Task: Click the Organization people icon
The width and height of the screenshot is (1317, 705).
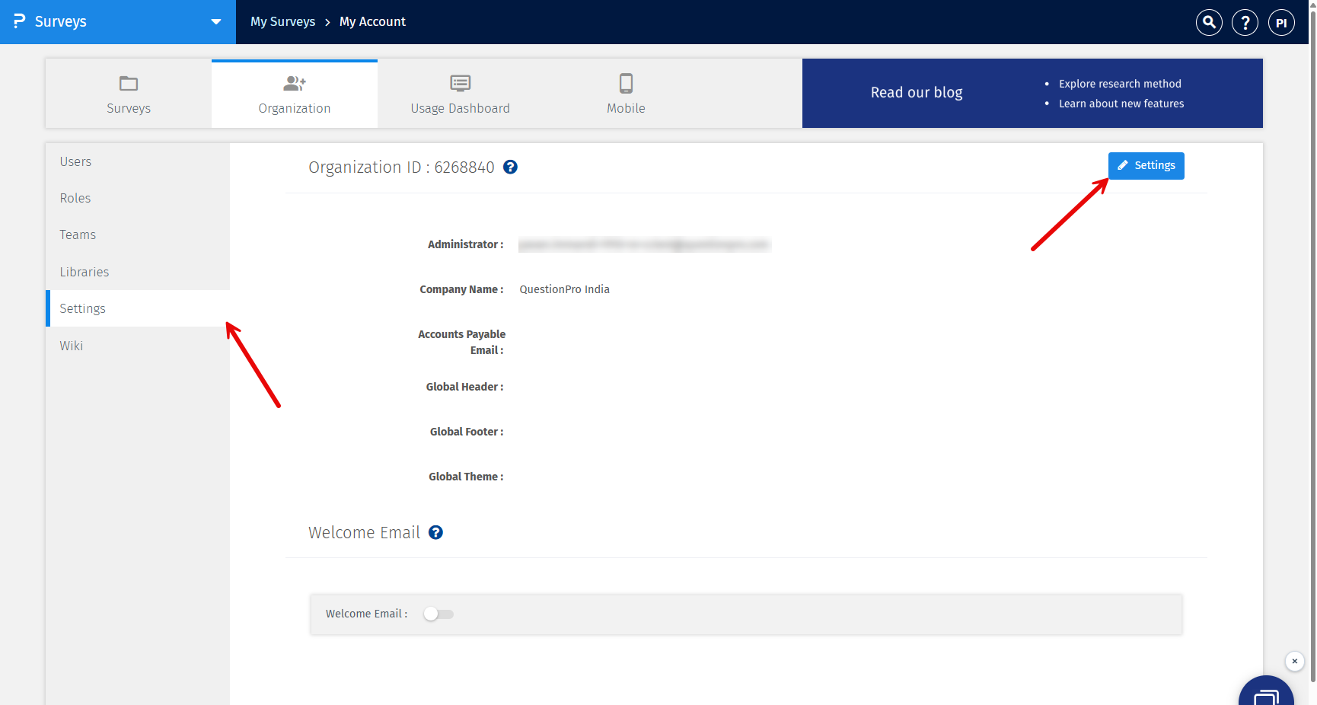Action: point(295,83)
